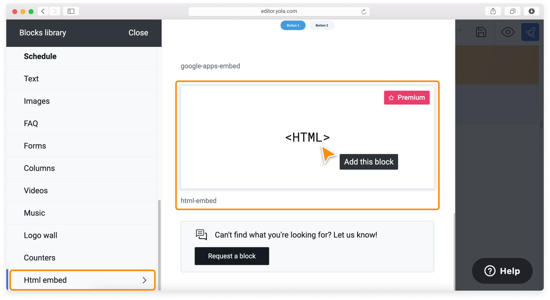Click the editor.yola.com address bar
550x300 pixels.
[279, 11]
